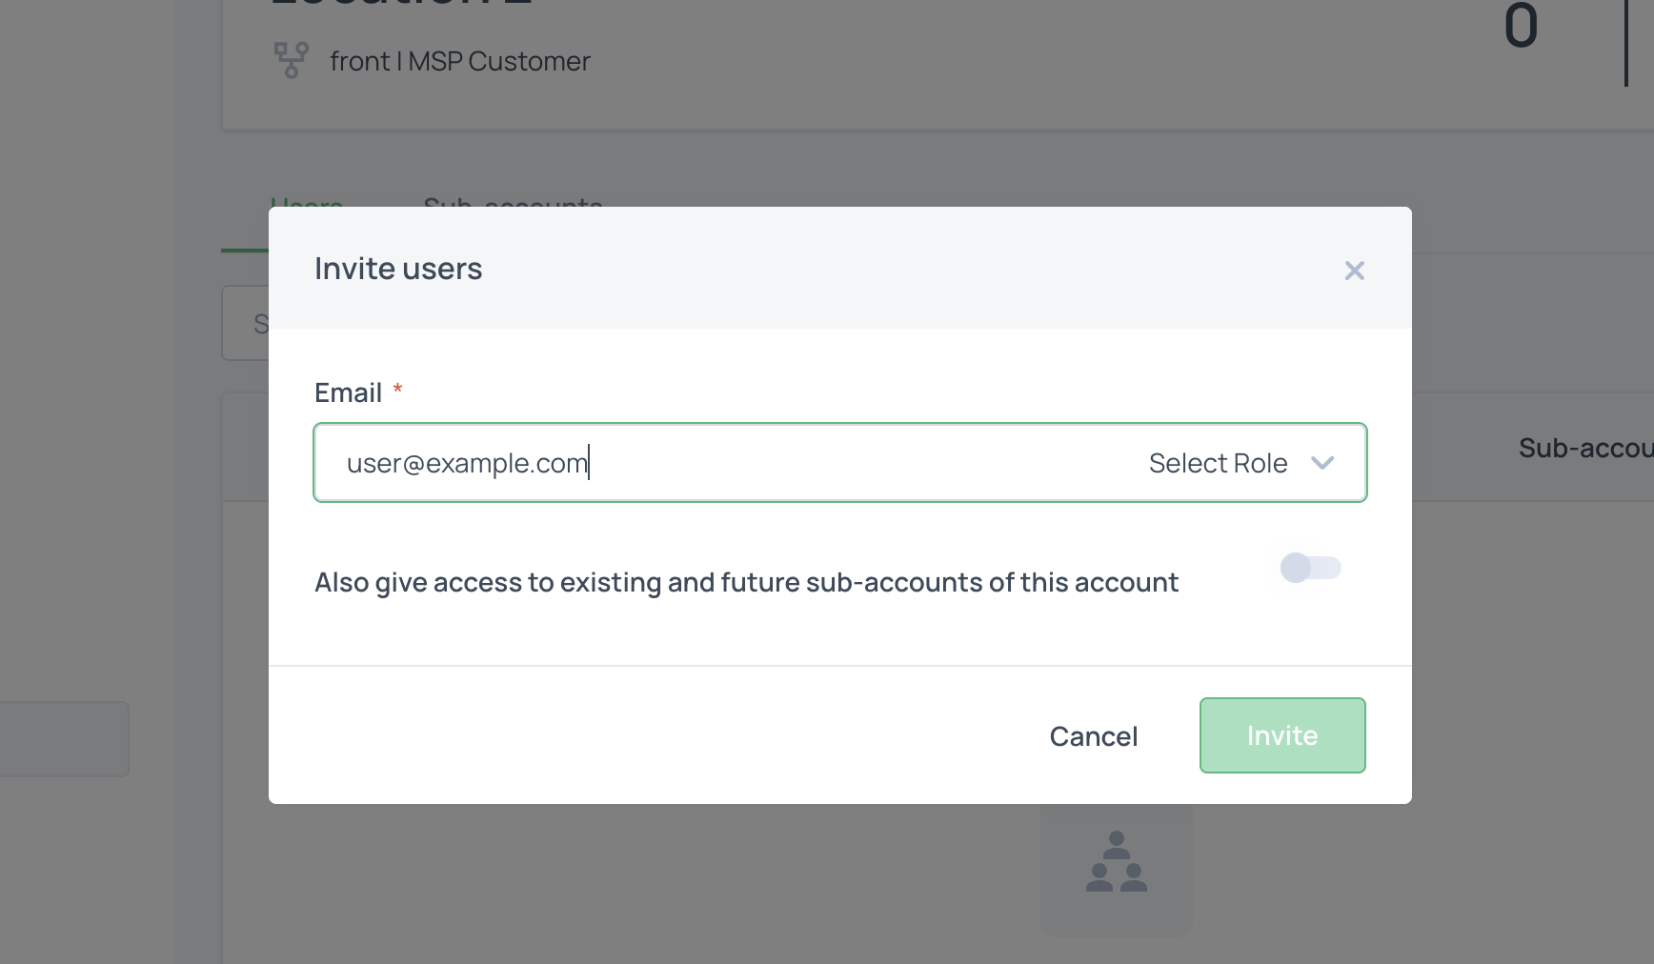Viewport: 1654px width, 964px height.
Task: Click the user count number 0
Action: coord(1521,26)
